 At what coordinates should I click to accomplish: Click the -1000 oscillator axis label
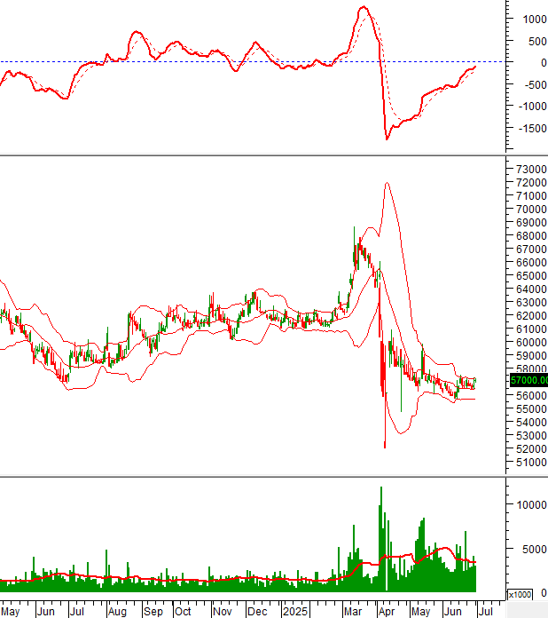point(533,107)
